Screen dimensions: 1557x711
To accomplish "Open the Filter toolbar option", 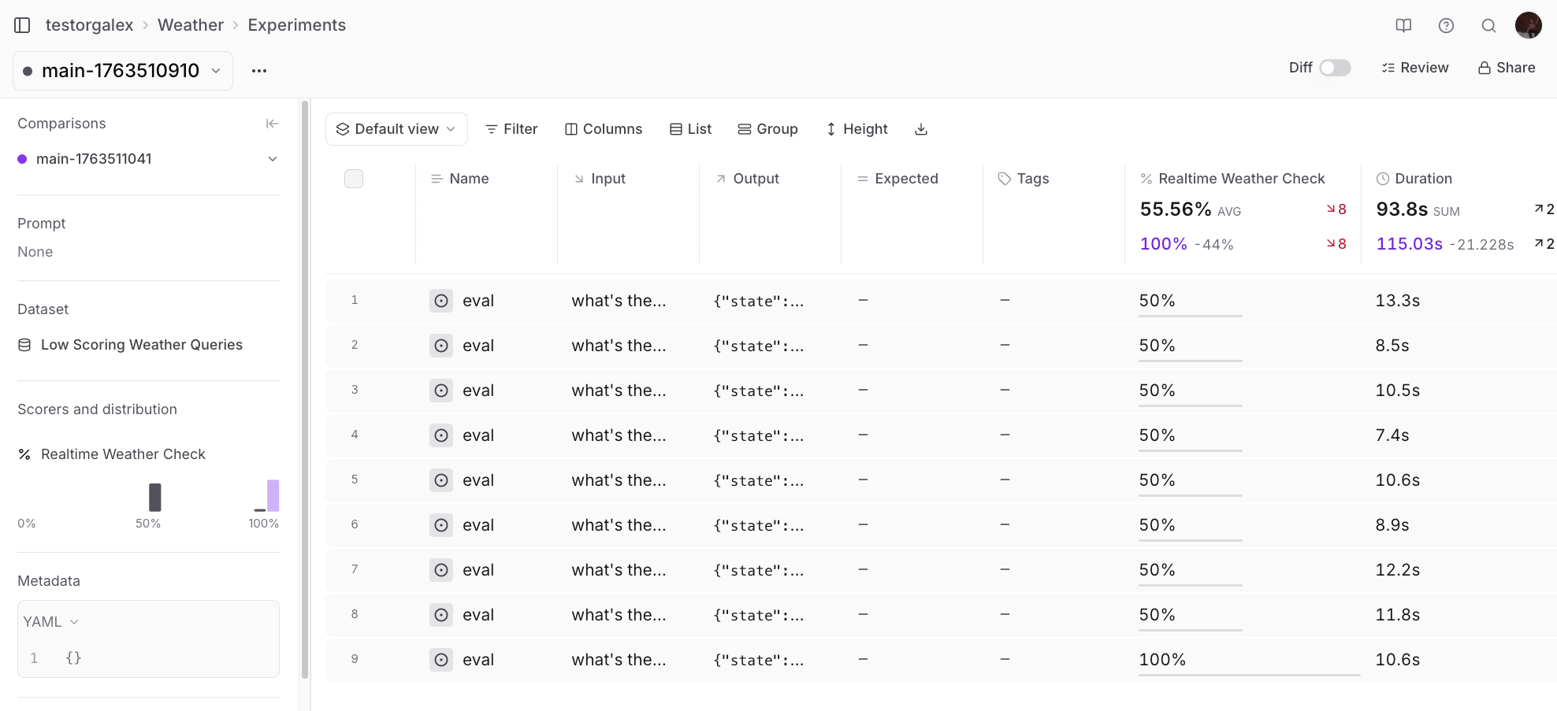I will pyautogui.click(x=511, y=129).
